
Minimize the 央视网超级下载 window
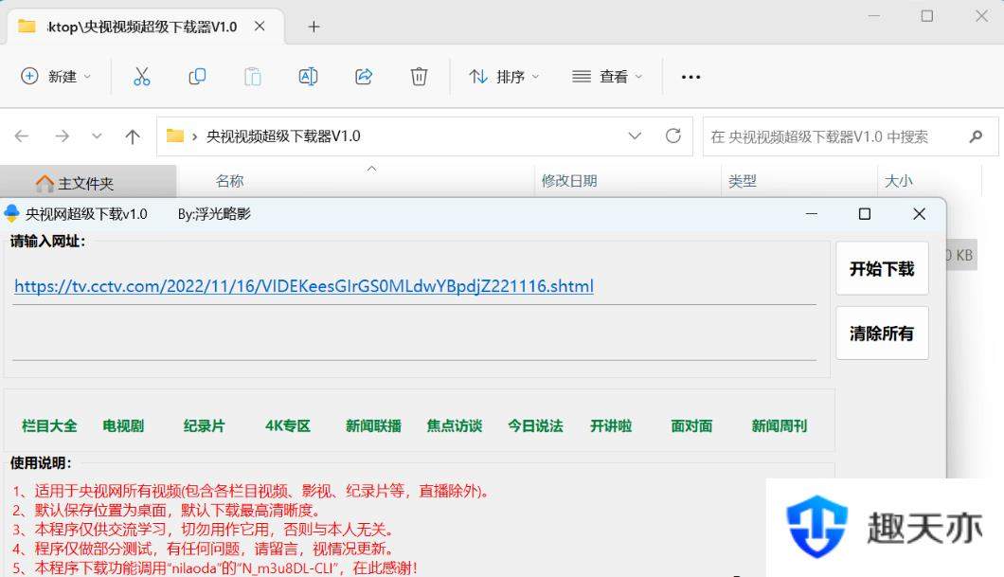pyautogui.click(x=812, y=214)
